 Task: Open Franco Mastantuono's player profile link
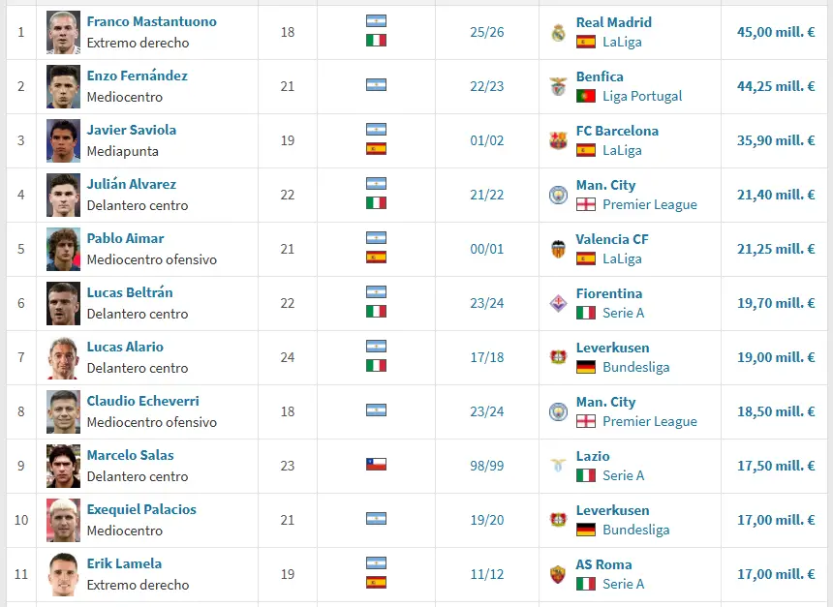click(151, 21)
